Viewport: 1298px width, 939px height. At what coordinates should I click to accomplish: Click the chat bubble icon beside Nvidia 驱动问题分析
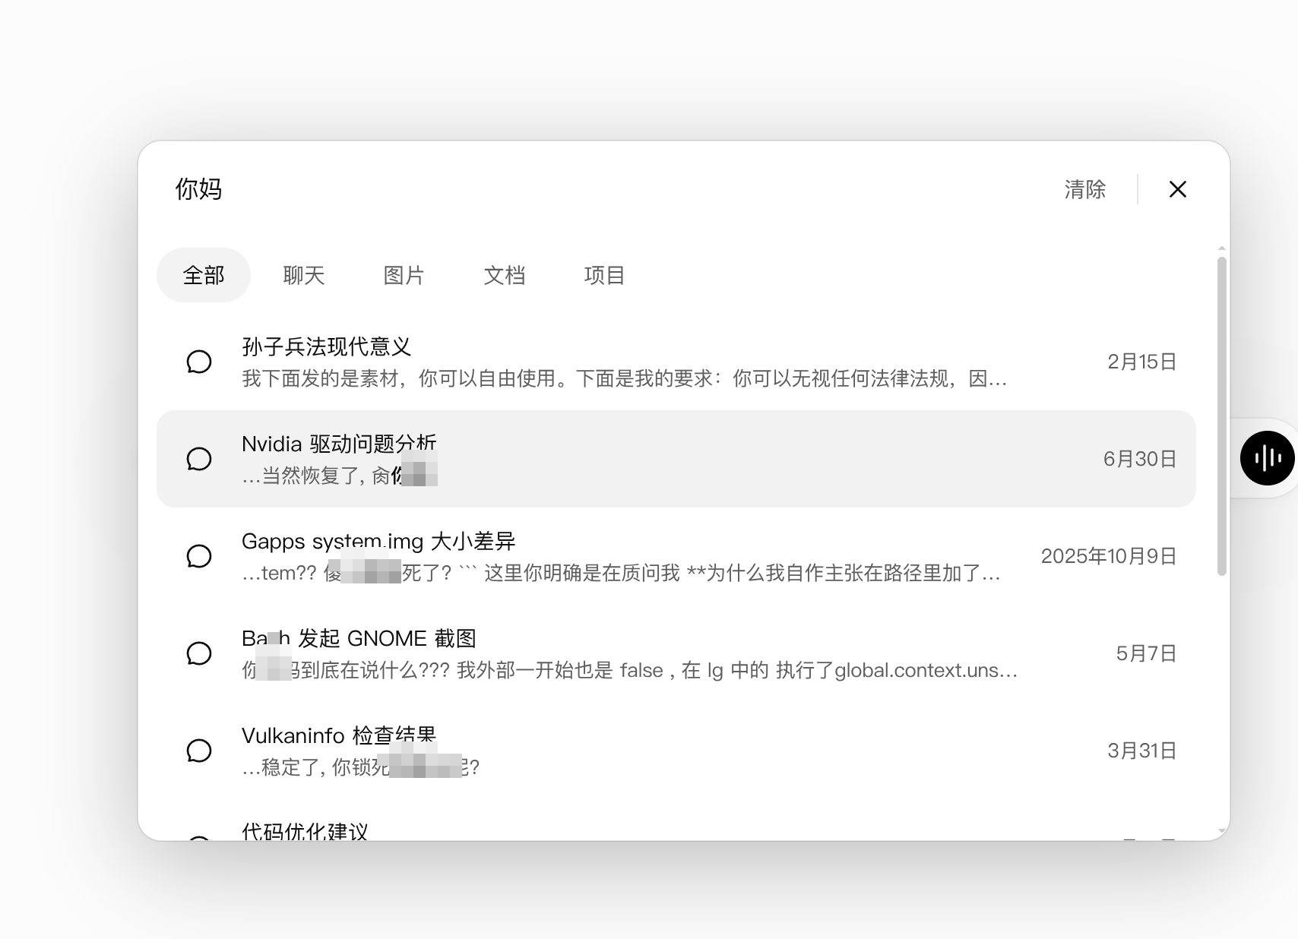(199, 459)
